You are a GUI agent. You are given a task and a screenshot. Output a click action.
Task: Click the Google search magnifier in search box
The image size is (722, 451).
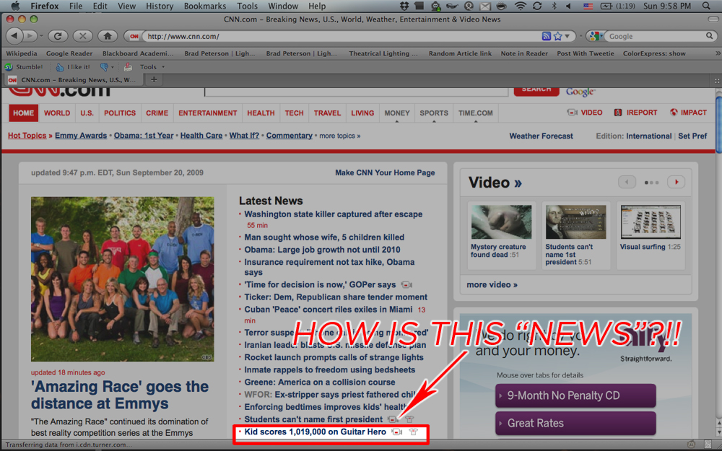(x=710, y=36)
